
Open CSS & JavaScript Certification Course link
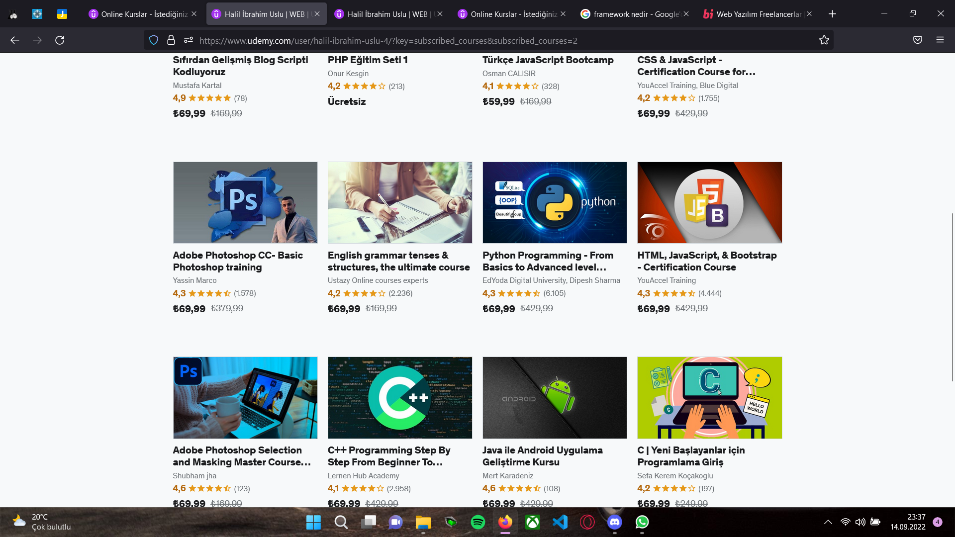[x=696, y=66]
